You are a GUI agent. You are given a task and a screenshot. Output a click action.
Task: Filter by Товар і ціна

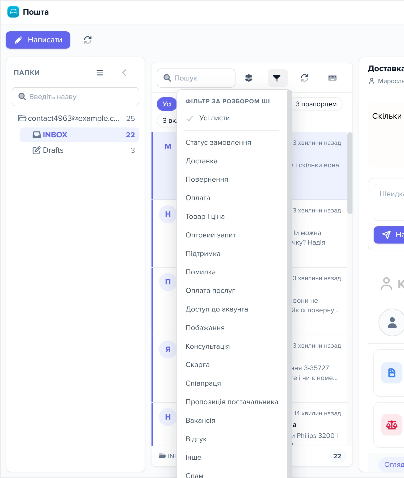click(x=232, y=217)
